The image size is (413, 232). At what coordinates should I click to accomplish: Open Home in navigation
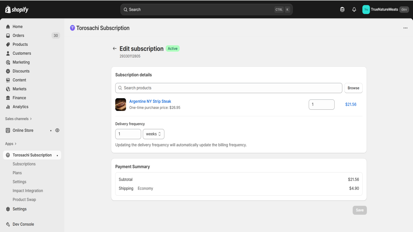[18, 27]
